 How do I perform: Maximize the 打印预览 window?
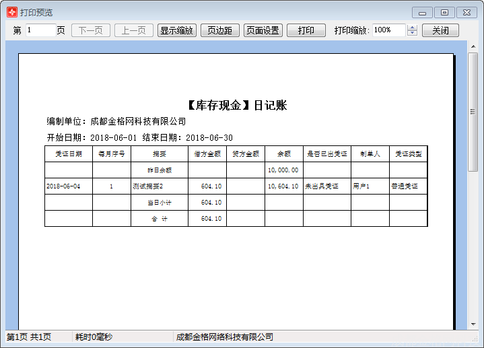pyautogui.click(x=444, y=12)
